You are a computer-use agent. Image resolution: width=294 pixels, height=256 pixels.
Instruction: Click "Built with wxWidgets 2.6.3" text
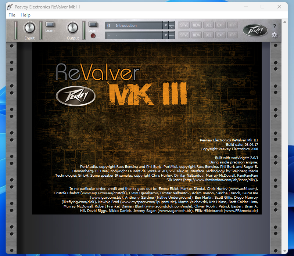tap(236, 158)
